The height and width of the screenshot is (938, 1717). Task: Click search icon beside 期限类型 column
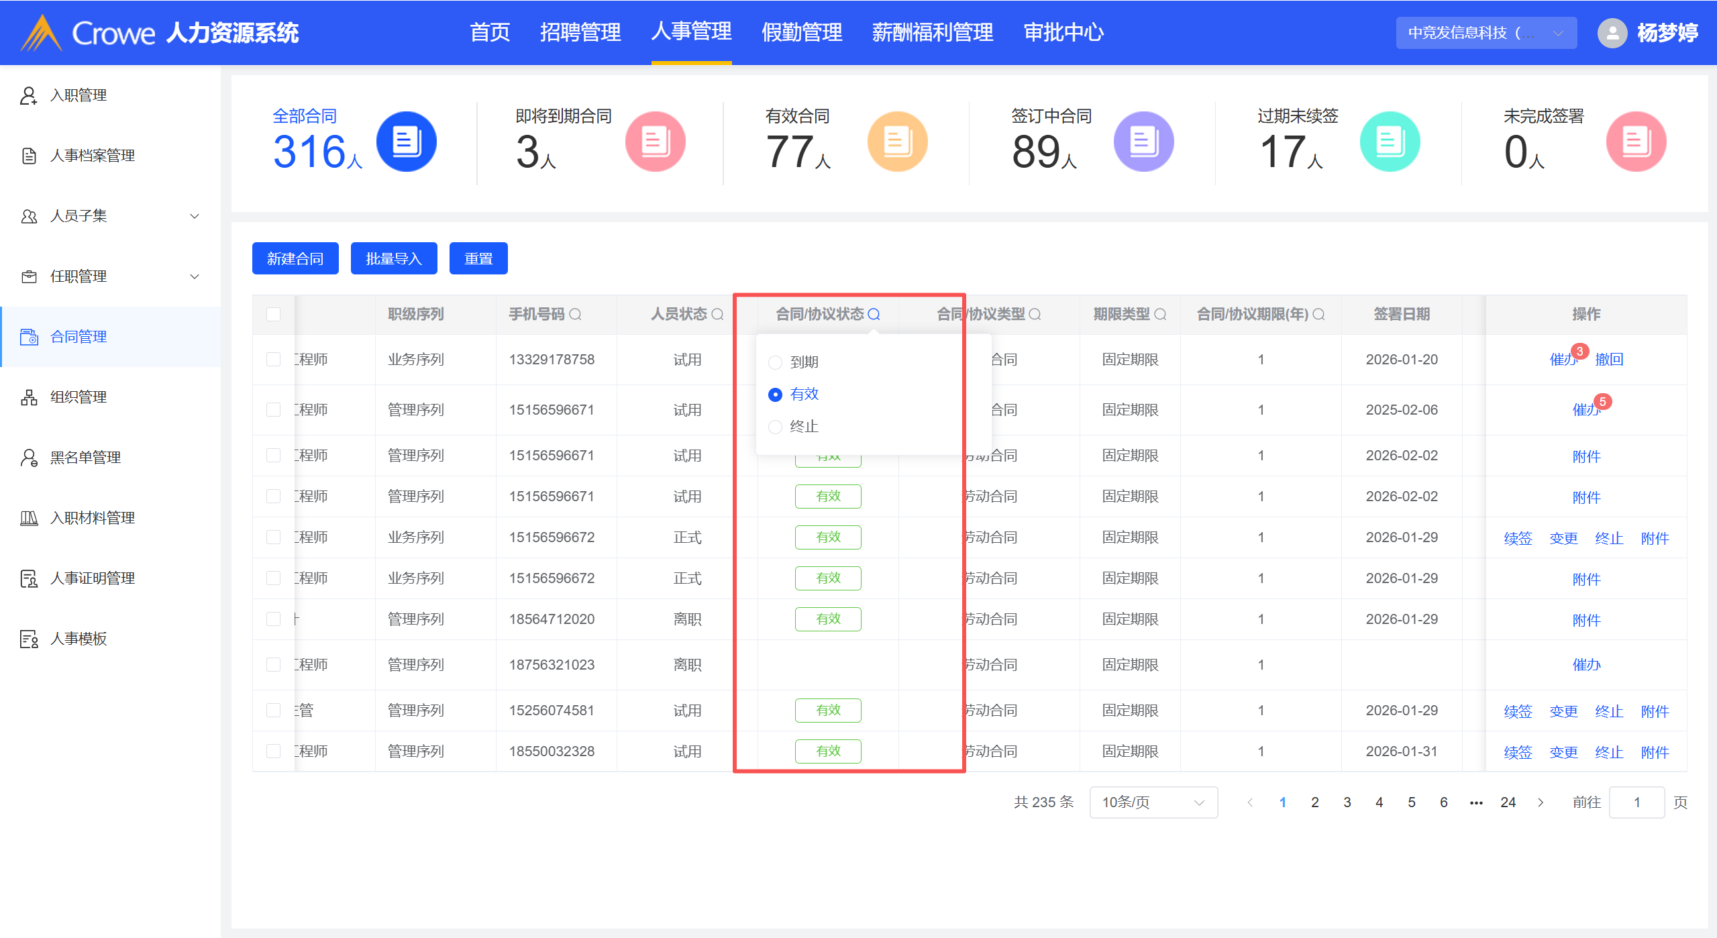[x=1160, y=314]
